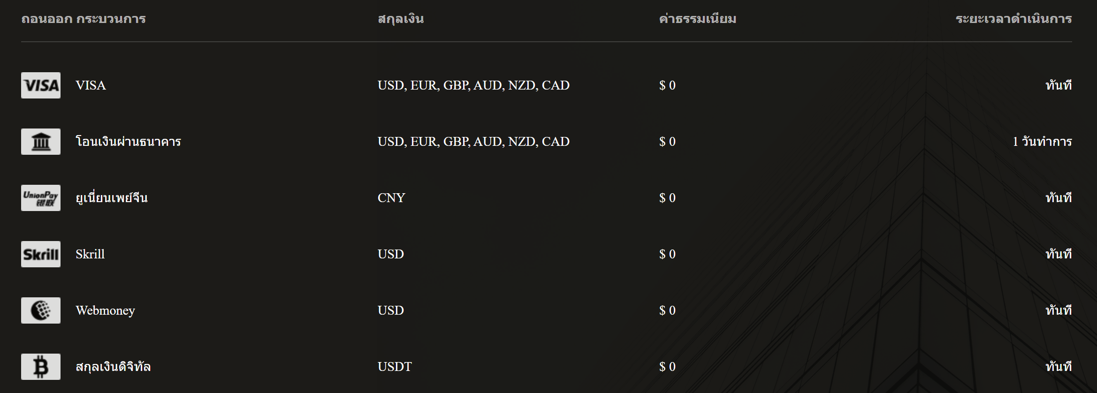Click the ถอนออก กระบวนการ column header
Viewport: 1097px width, 393px height.
coord(84,19)
